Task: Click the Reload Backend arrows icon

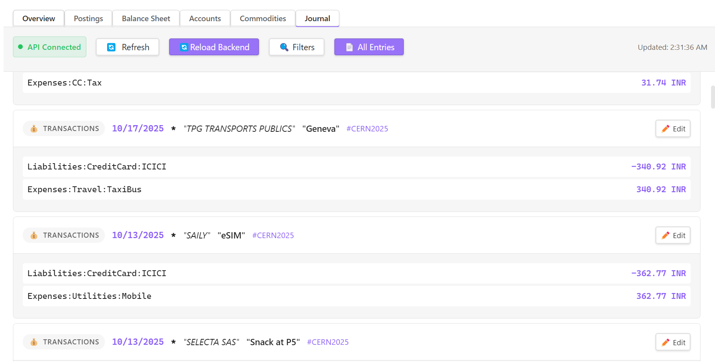Action: coord(184,47)
